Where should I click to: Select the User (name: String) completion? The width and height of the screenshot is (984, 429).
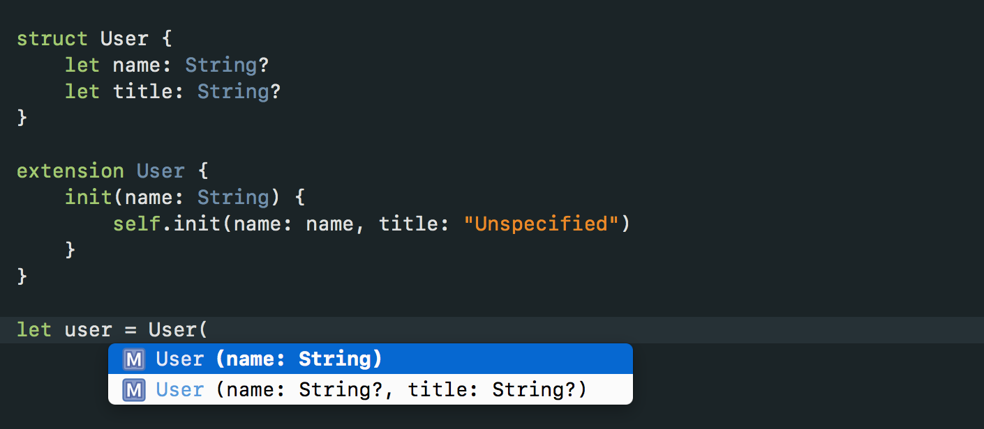pos(371,359)
